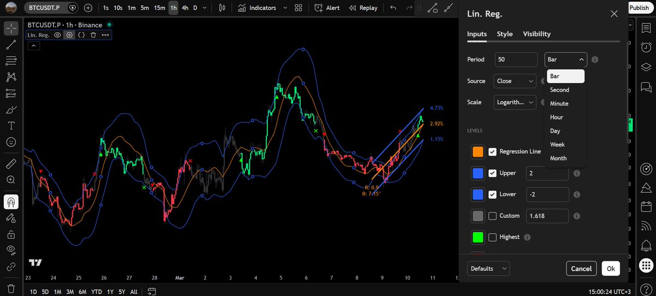Open the go to date calendar icon
This screenshot has height=296, width=656.
152,291
